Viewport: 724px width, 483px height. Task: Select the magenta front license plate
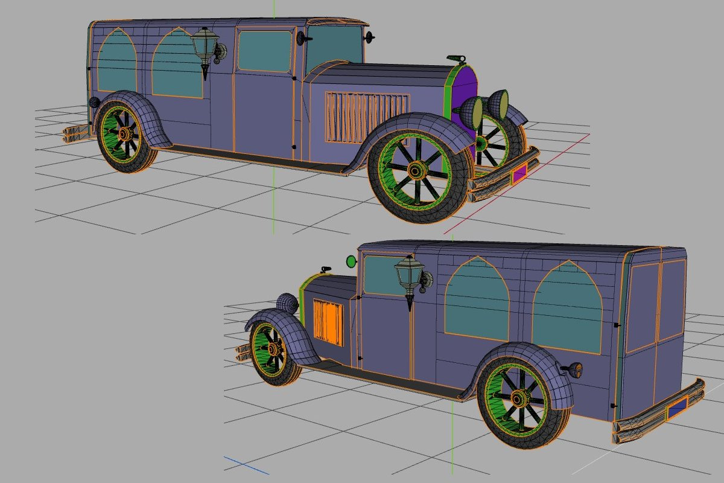coord(519,174)
